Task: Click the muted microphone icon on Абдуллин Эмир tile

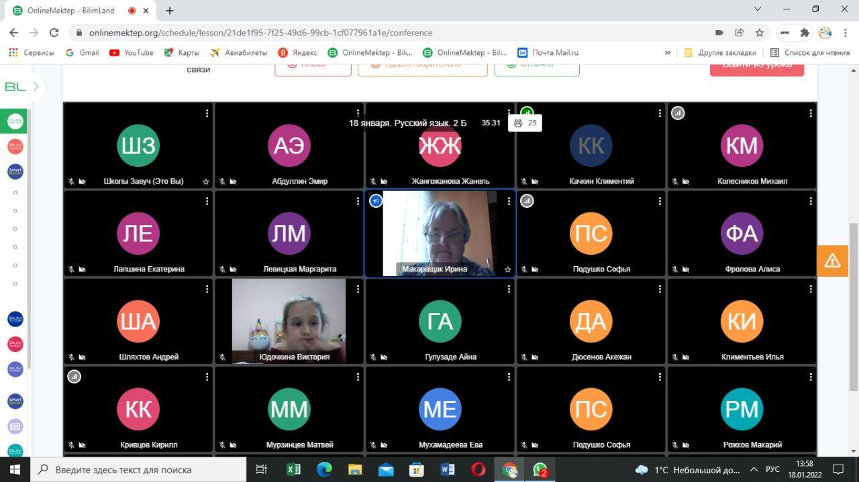Action: pos(222,182)
